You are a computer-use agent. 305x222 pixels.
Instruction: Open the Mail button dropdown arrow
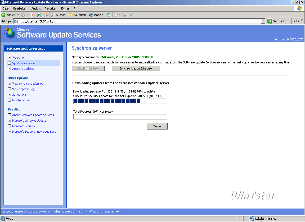120,15
